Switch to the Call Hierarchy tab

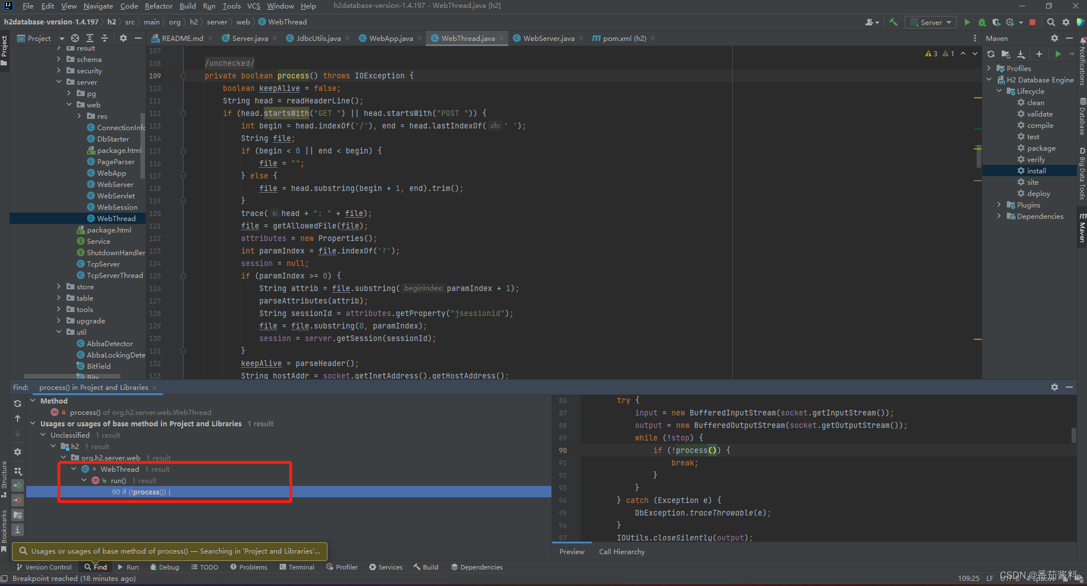coord(622,551)
